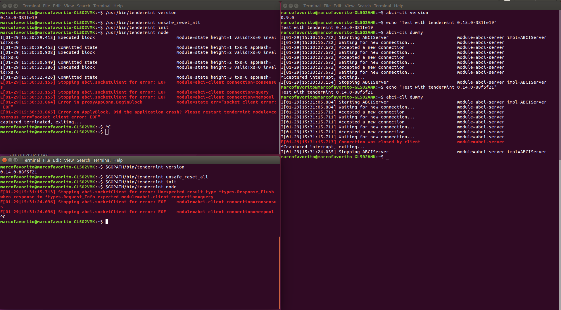561x310 pixels.
Task: Maximize the top-right terminal window
Action: click(296, 6)
